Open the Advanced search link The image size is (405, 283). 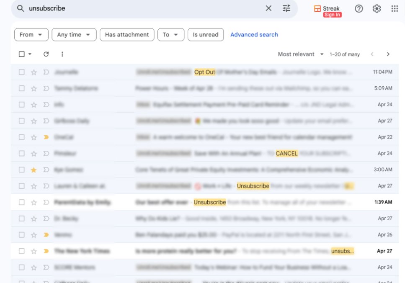coord(254,35)
